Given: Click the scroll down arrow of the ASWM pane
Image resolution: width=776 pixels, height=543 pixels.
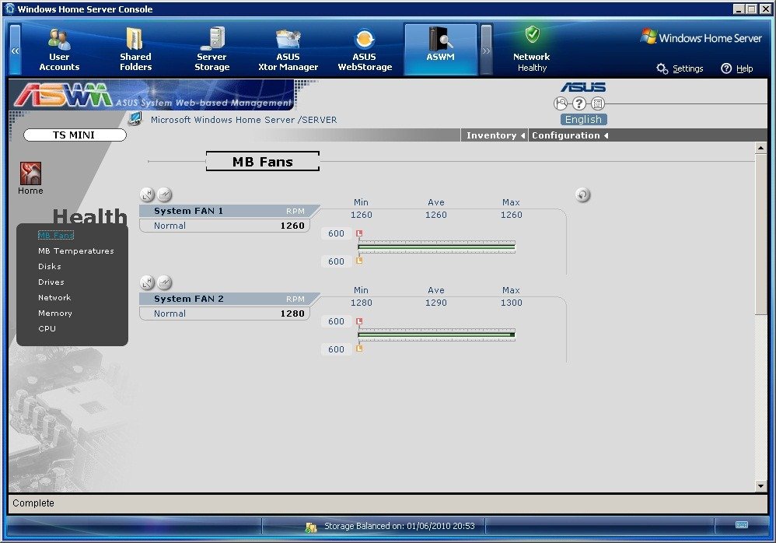Looking at the screenshot, I should click(x=761, y=486).
